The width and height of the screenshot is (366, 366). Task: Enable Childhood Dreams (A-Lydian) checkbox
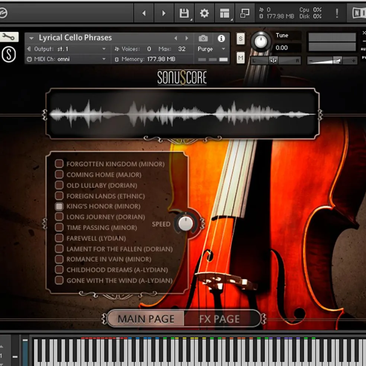[59, 270]
